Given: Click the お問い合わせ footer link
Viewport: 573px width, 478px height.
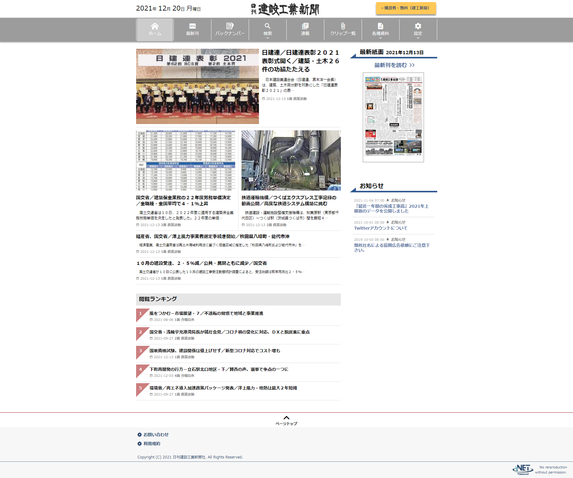Looking at the screenshot, I should pyautogui.click(x=156, y=435).
